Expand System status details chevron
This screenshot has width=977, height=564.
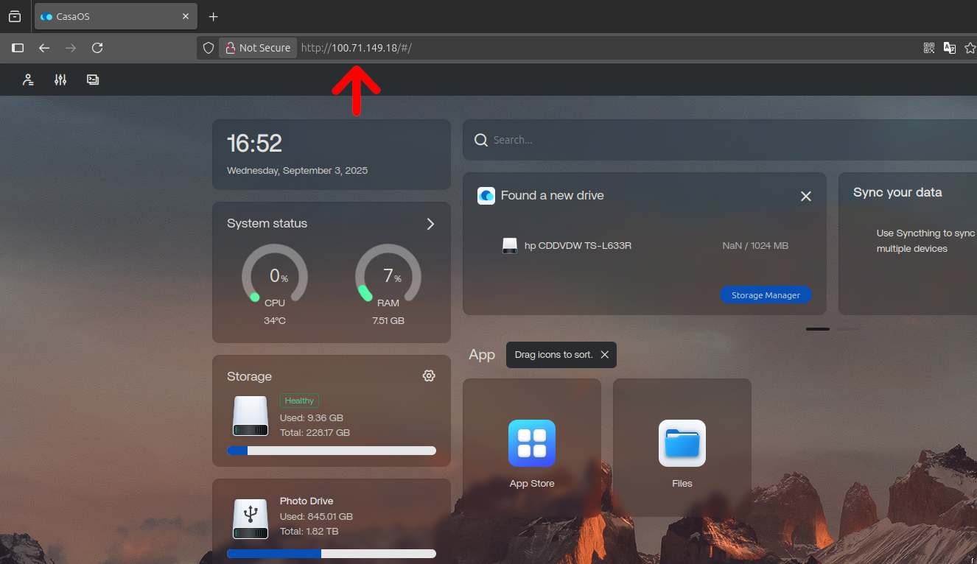430,224
